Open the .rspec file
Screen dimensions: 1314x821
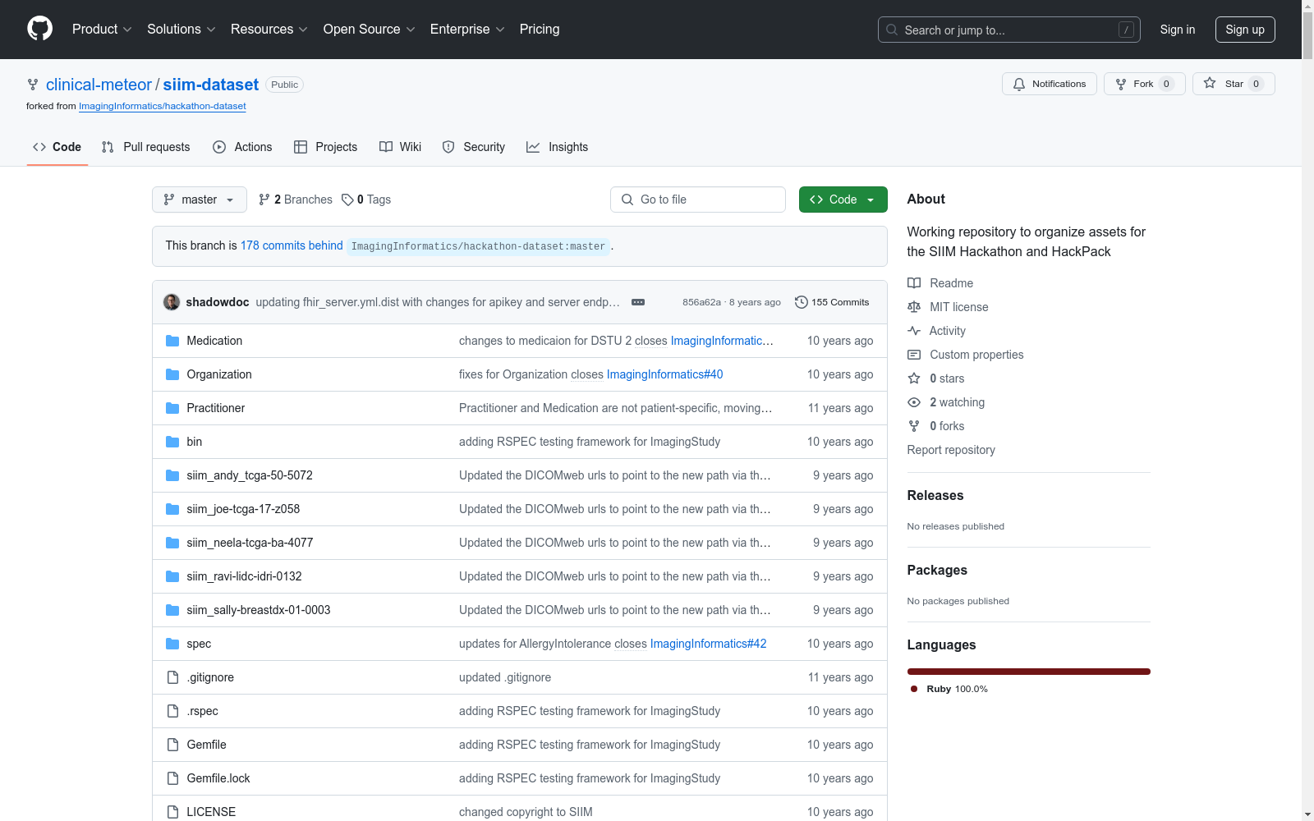(202, 711)
